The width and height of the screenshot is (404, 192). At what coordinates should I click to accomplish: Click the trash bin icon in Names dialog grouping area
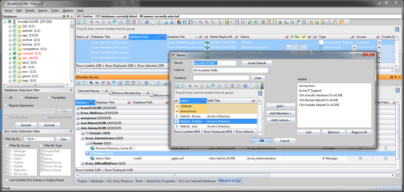click(260, 93)
